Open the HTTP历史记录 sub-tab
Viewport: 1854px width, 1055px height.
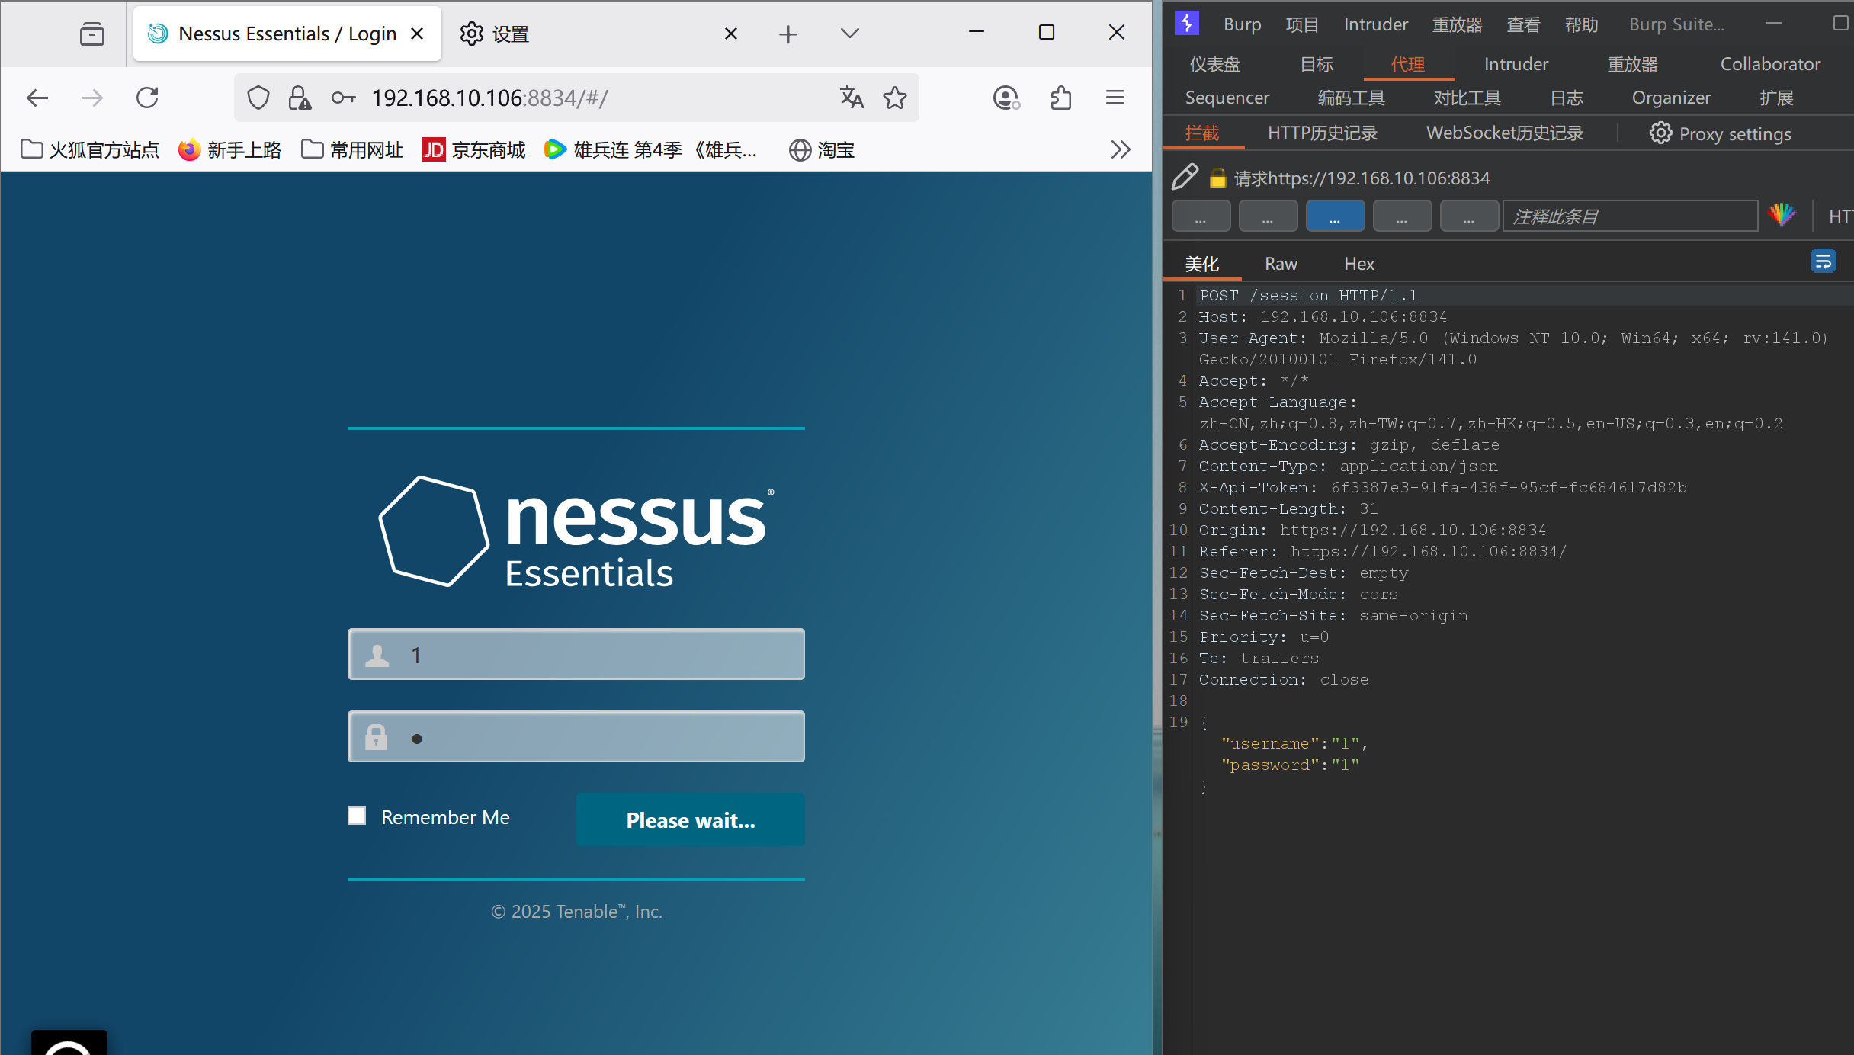tap(1323, 133)
